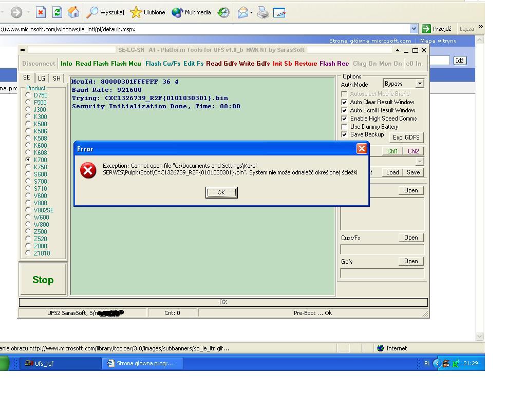This screenshot has width=526, height=394.
Task: Click Read Gdfs menu item
Action: pos(221,63)
